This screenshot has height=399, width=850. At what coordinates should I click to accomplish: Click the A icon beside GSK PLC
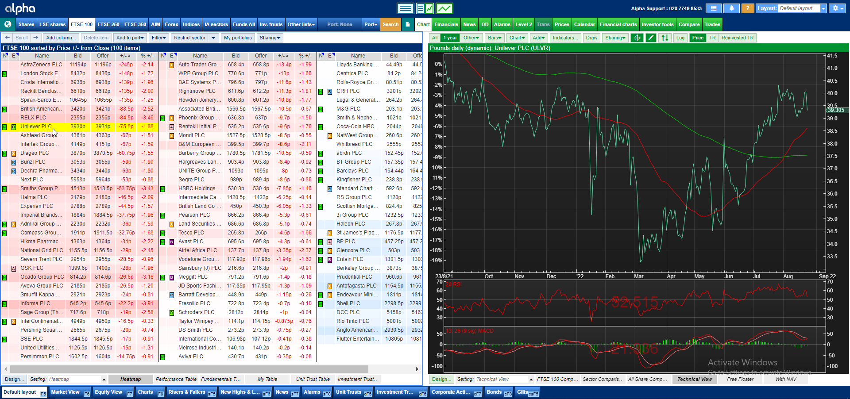14,269
